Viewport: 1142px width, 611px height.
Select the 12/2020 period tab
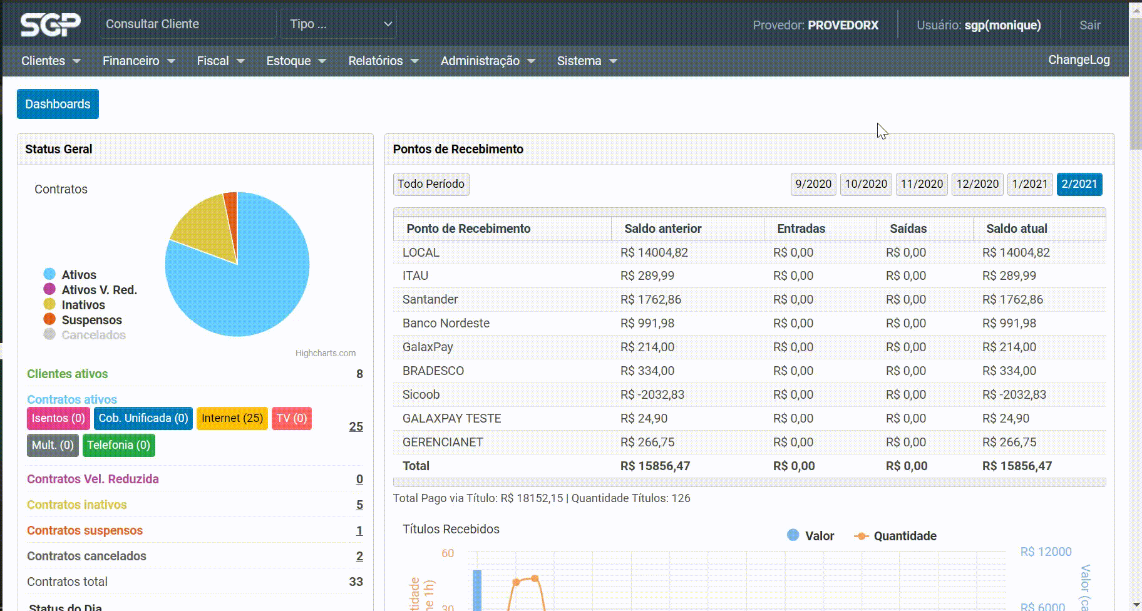point(977,184)
